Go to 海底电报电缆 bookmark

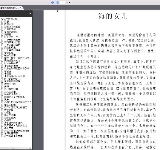click(x=11, y=63)
